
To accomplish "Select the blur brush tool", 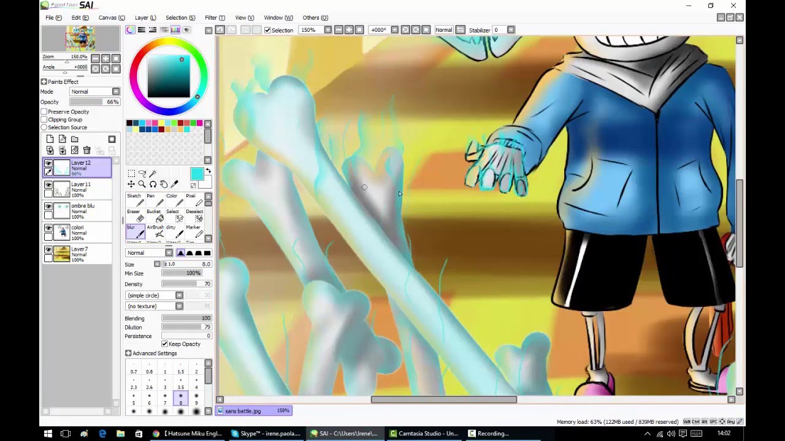I will [x=136, y=231].
